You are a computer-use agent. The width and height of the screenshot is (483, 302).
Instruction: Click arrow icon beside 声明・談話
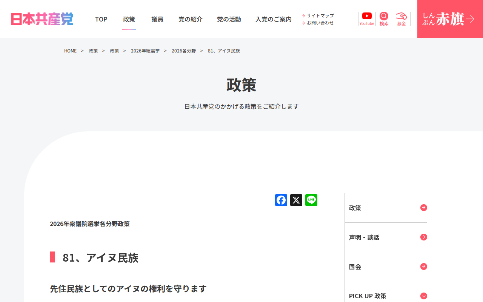click(x=424, y=237)
